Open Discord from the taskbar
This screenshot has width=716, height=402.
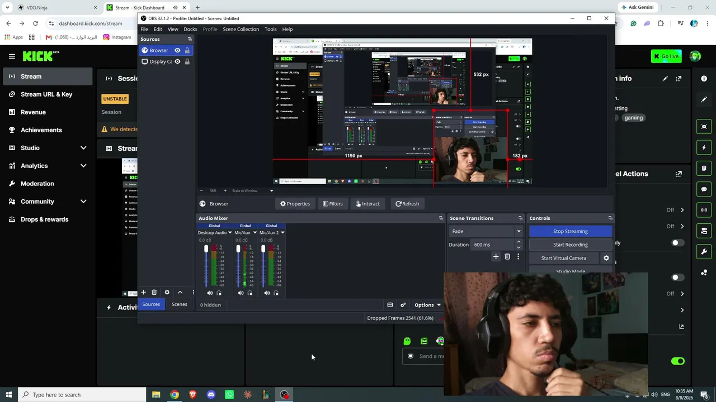tap(211, 395)
